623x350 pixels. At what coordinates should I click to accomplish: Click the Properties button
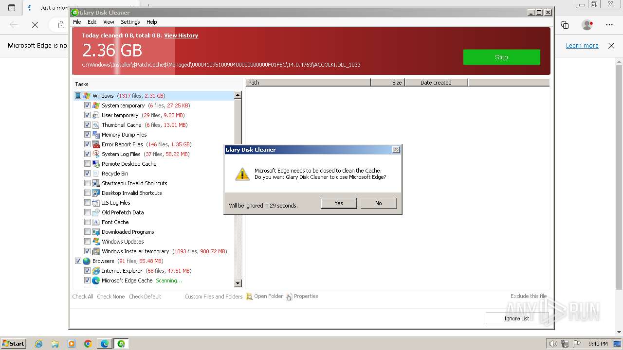click(302, 296)
